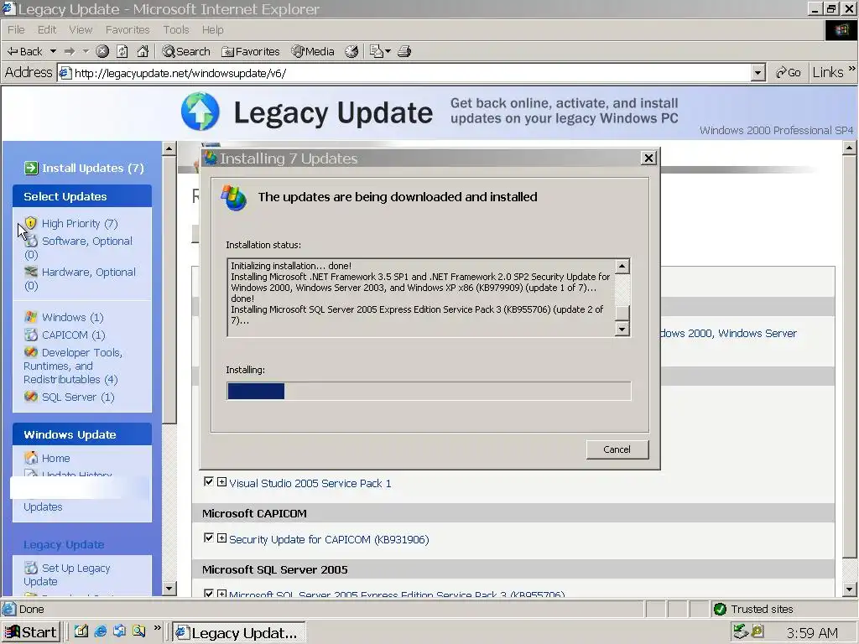
Task: Click the Set Up Legacy Update icon
Action: point(31,568)
